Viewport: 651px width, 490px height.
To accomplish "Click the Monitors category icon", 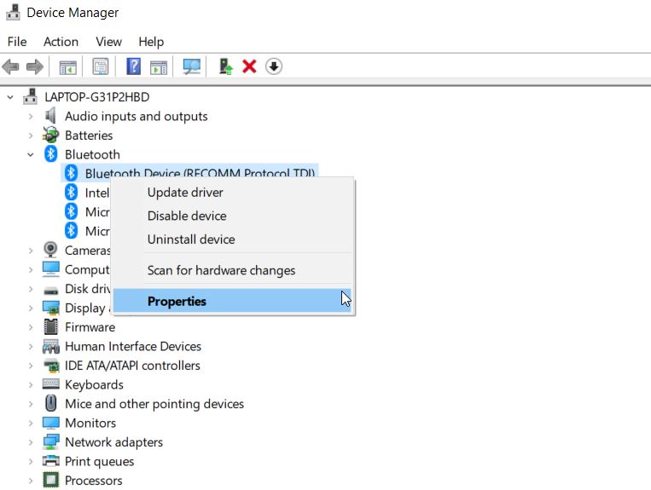I will tap(50, 423).
